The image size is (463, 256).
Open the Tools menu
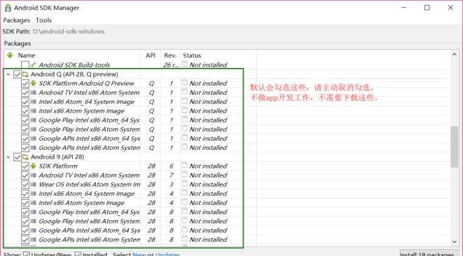[44, 21]
